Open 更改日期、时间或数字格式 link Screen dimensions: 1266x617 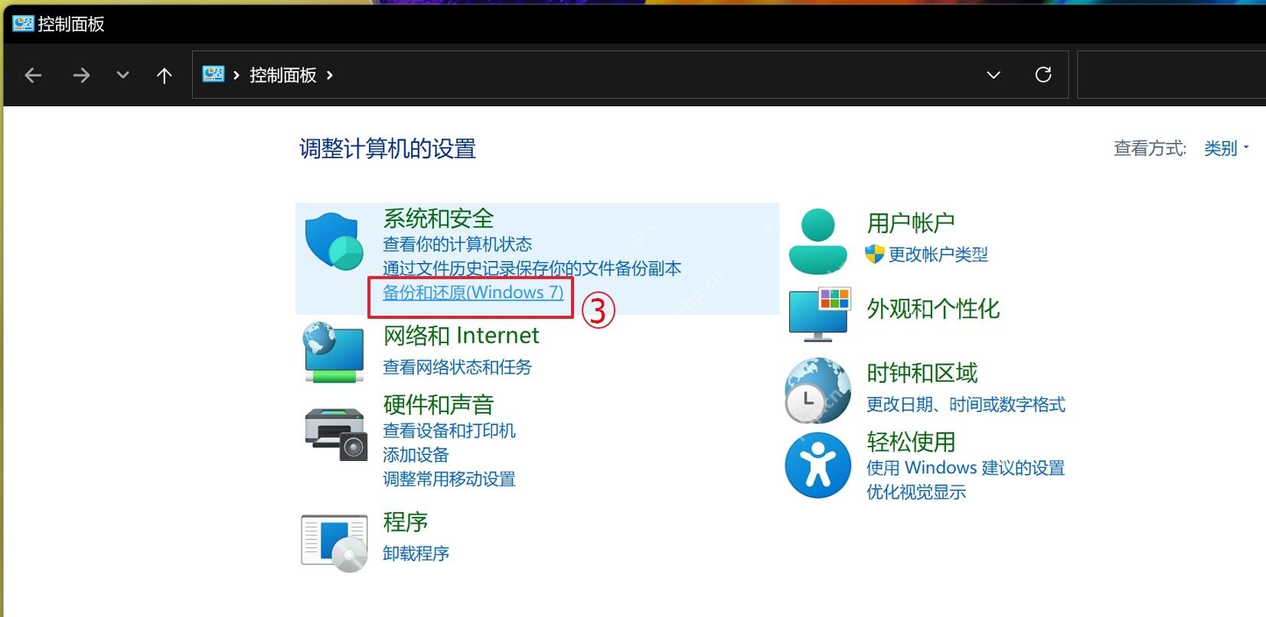pos(966,404)
